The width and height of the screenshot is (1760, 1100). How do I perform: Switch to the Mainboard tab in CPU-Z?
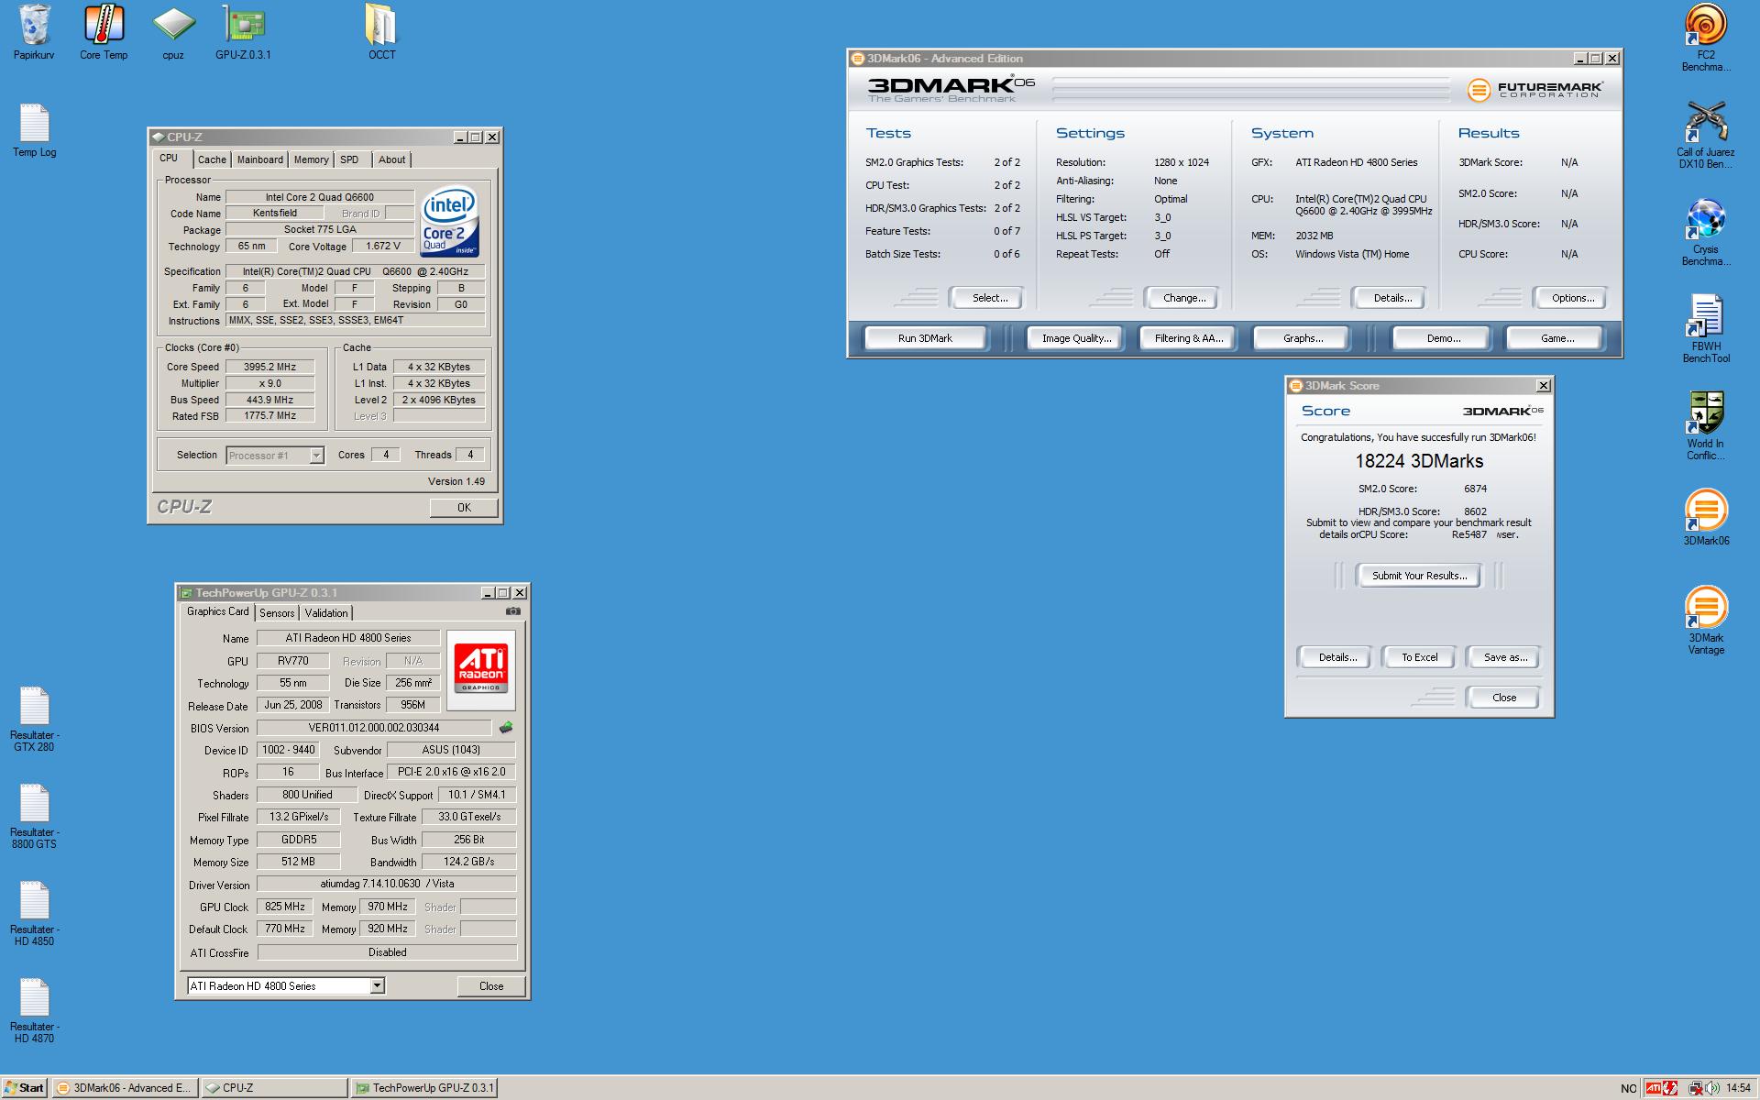[260, 159]
